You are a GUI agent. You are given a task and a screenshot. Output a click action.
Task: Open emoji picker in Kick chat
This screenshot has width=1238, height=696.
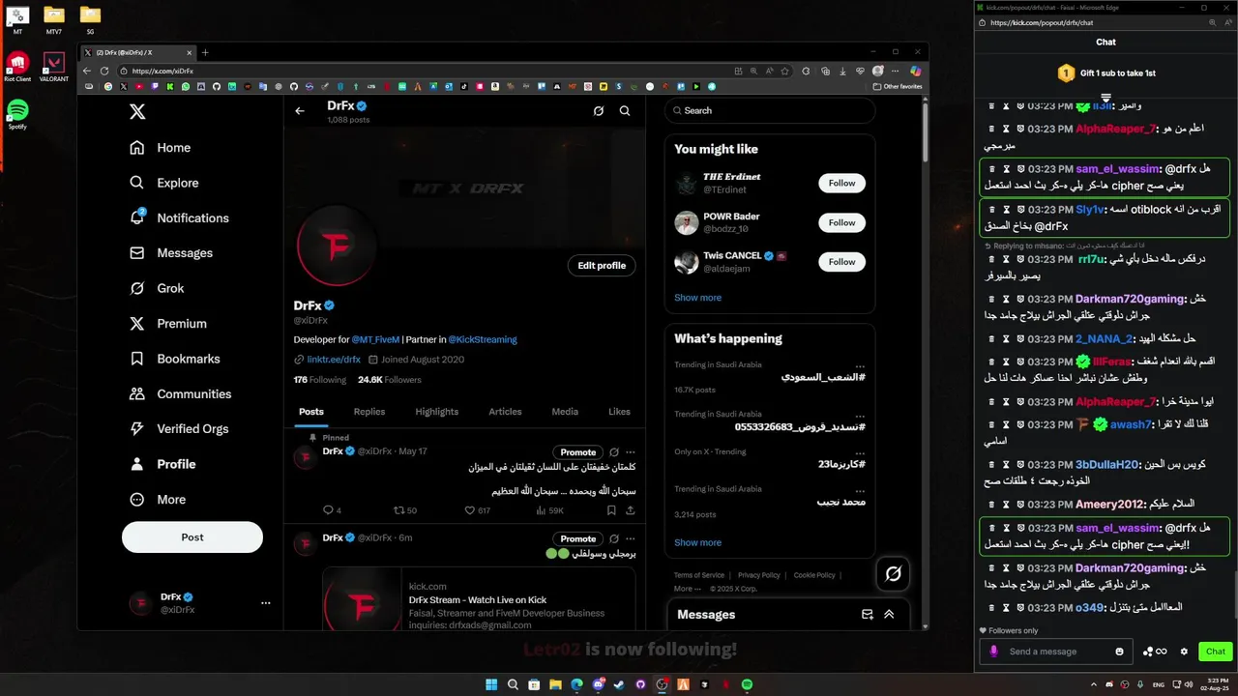[x=1120, y=652]
